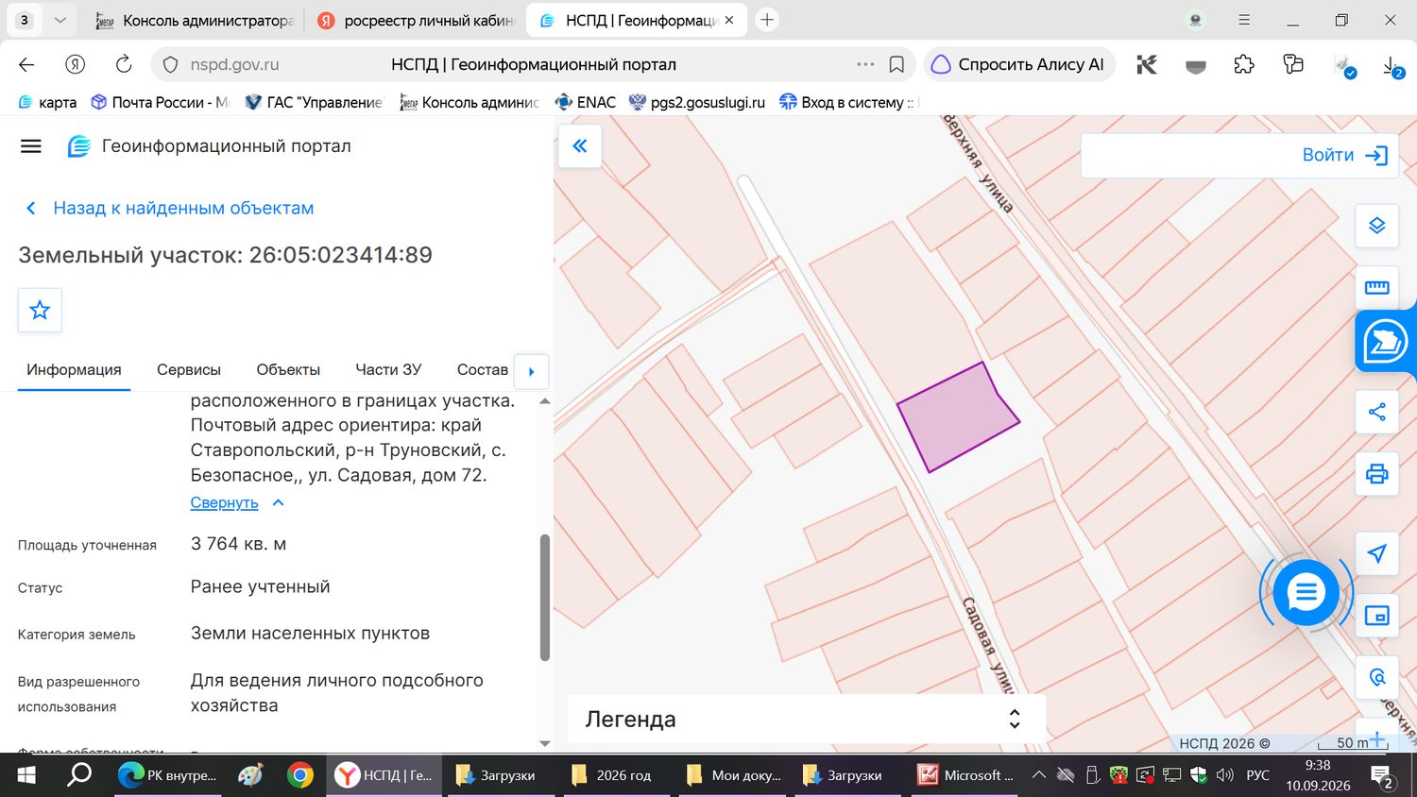Print the map with printer icon
The height and width of the screenshot is (797, 1417).
tap(1377, 473)
